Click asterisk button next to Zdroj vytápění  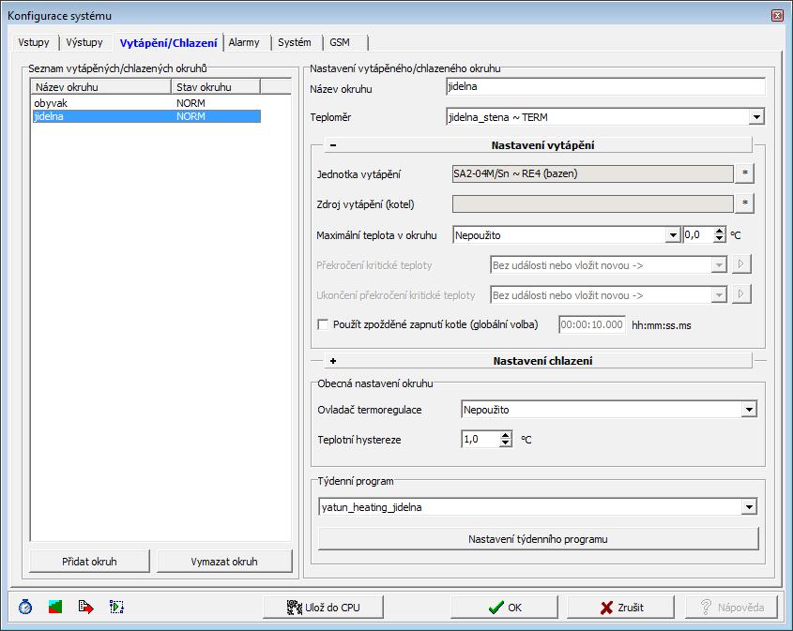(744, 203)
